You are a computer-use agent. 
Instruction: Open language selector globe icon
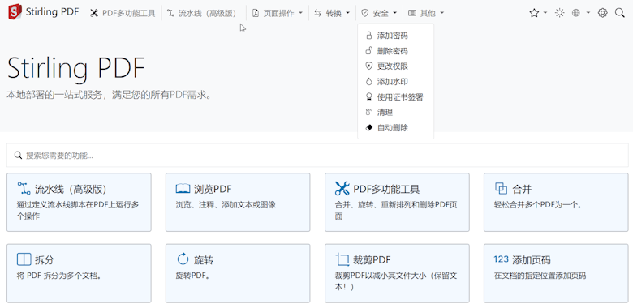576,13
